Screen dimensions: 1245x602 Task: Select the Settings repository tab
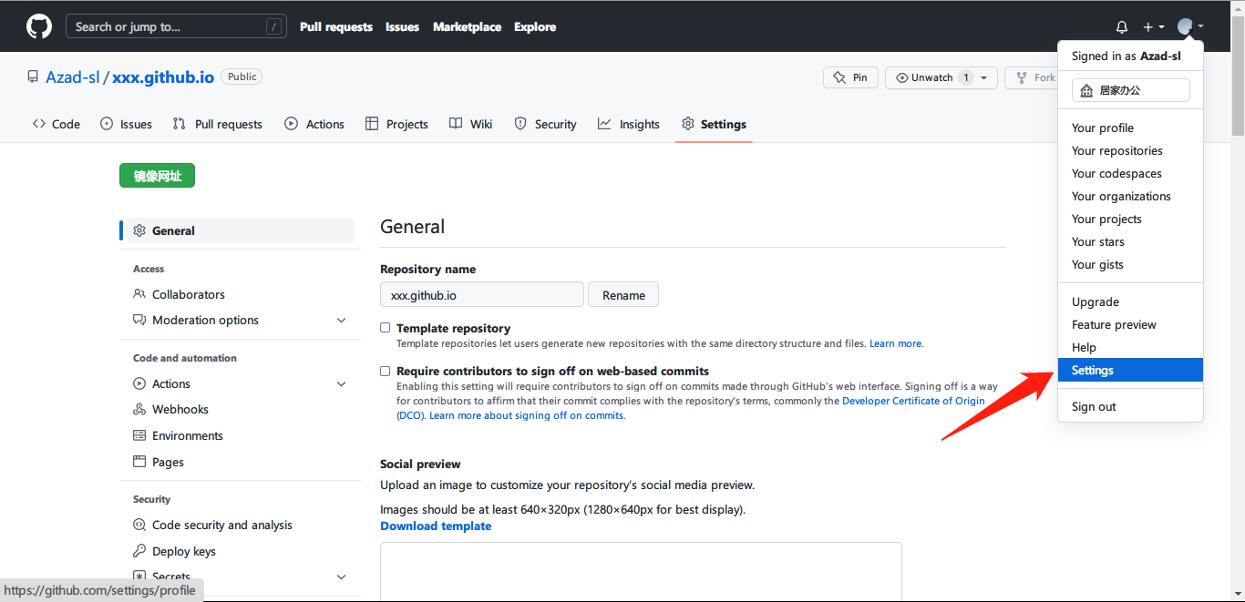(714, 124)
